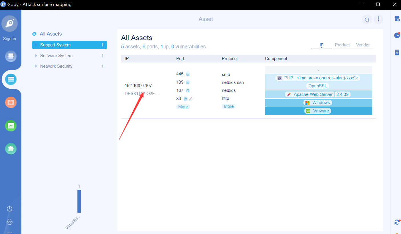The image size is (401, 234).
Task: Click the detail icon next to port 445
Action: (188, 74)
